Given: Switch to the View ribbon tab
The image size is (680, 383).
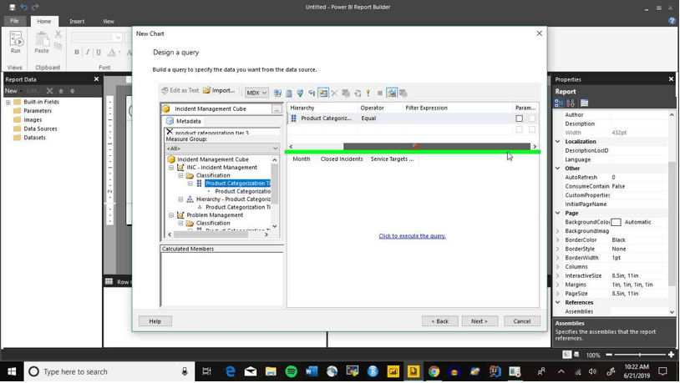Looking at the screenshot, I should 109,21.
